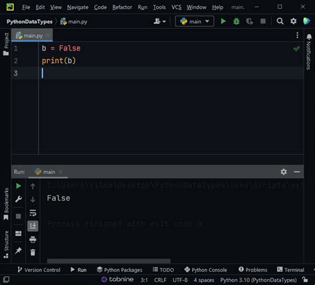The width and height of the screenshot is (315, 285).
Task: Open IDE settings gear in the top toolbar
Action: coord(293,21)
